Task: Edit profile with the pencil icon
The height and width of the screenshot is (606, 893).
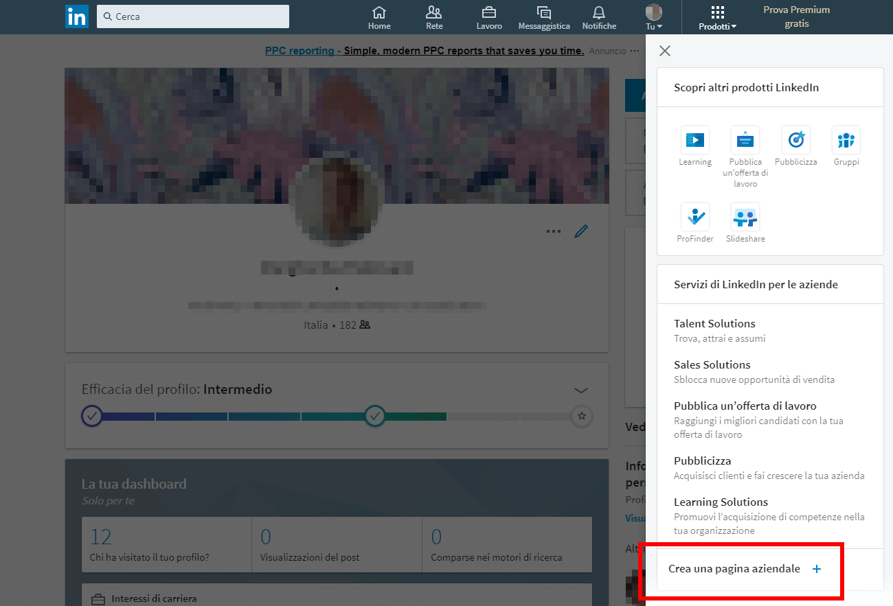Action: tap(581, 231)
